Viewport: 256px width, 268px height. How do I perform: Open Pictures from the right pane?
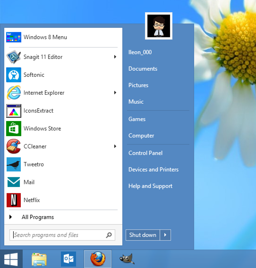[138, 85]
